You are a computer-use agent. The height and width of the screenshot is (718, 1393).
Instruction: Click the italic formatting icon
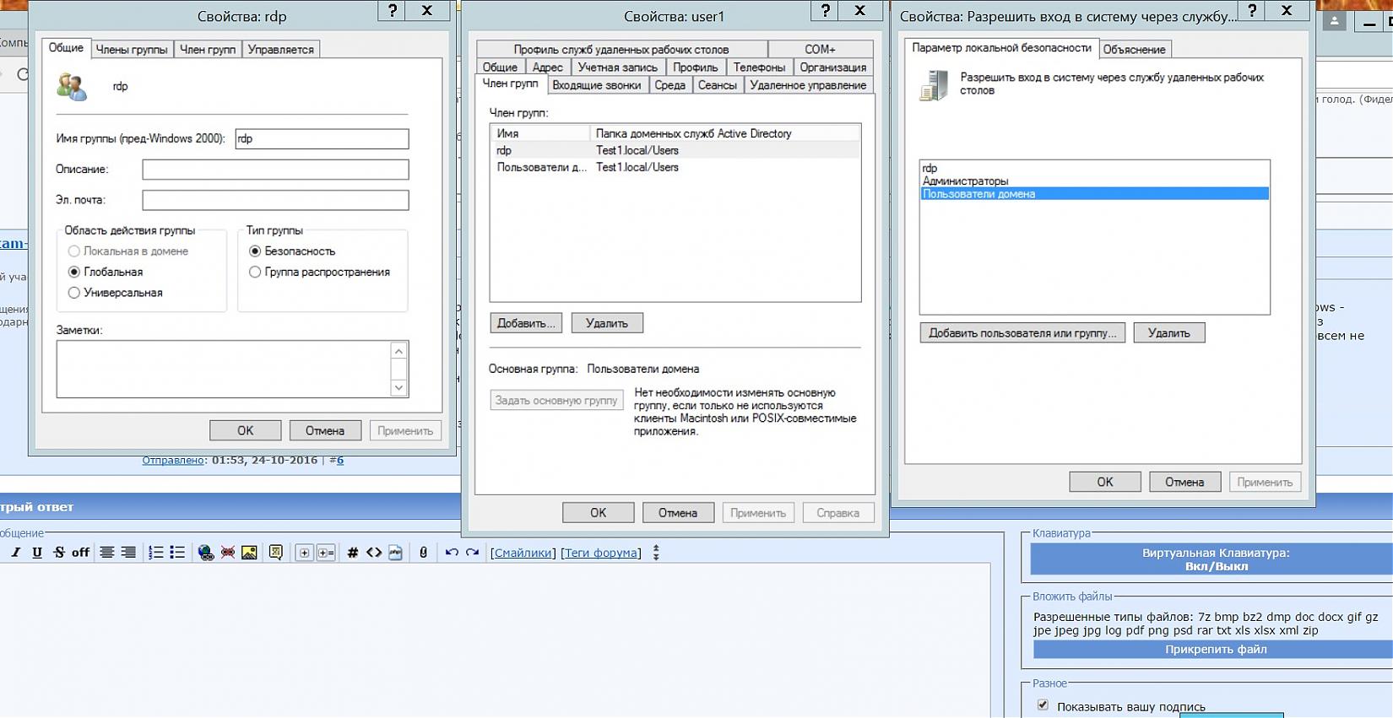15,553
